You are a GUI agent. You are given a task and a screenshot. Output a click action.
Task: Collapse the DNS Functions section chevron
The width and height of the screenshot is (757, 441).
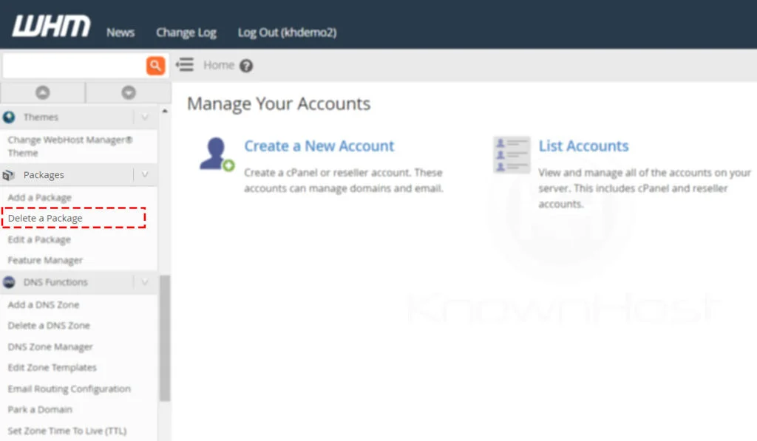tap(145, 282)
